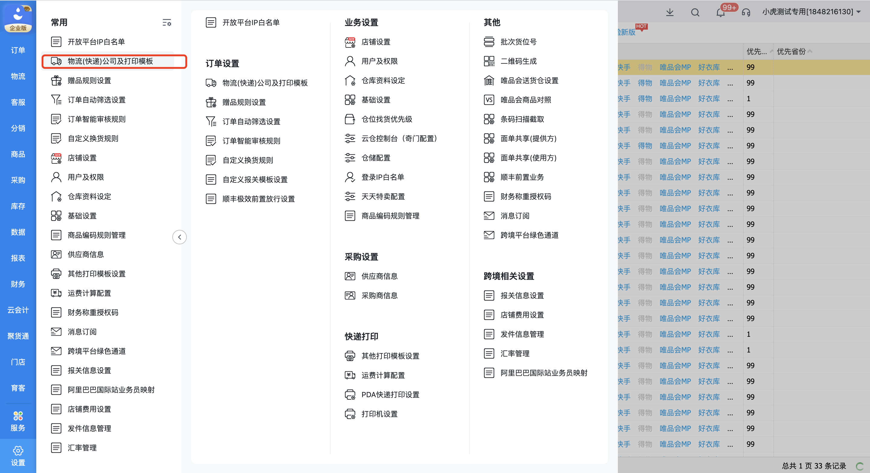Collapse the side panel with the chevron button
The height and width of the screenshot is (473, 870).
179,237
